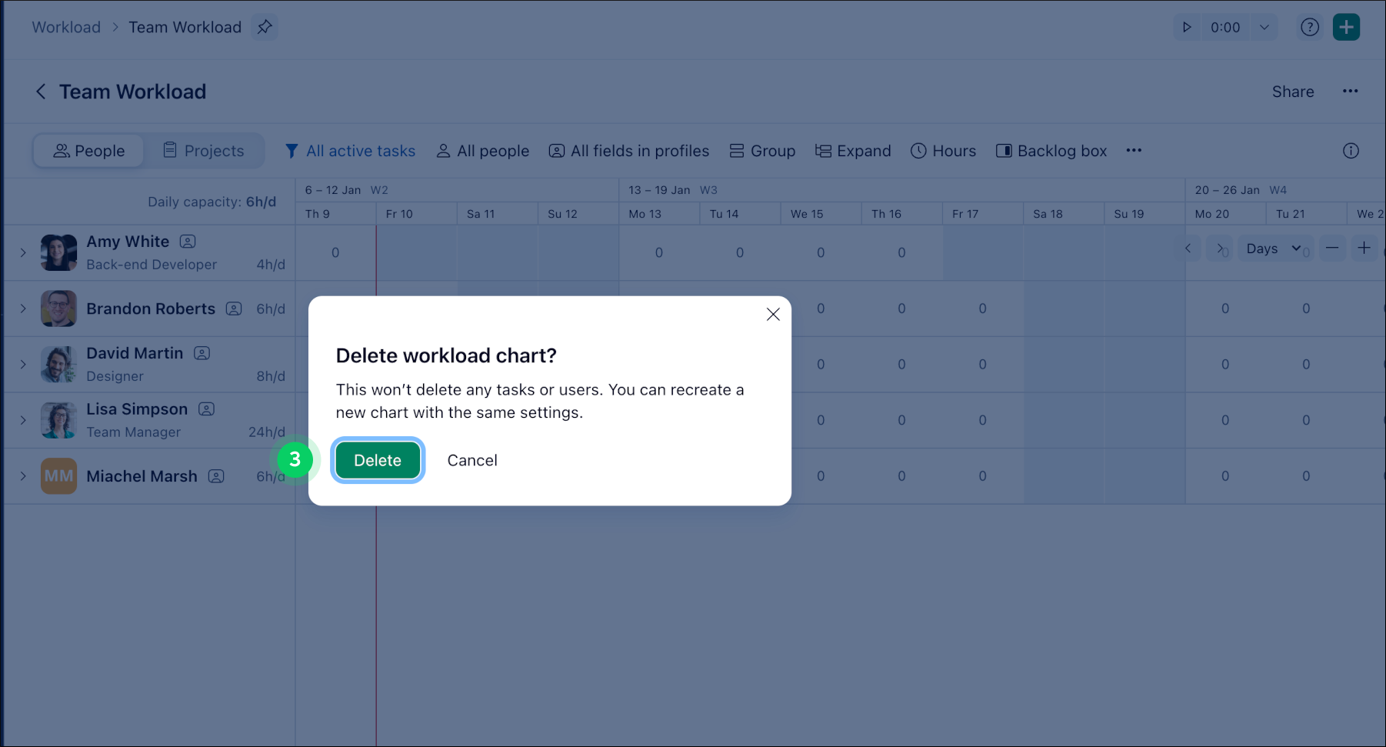The width and height of the screenshot is (1386, 747).
Task: Click the MM initials avatar
Action: pyautogui.click(x=58, y=476)
